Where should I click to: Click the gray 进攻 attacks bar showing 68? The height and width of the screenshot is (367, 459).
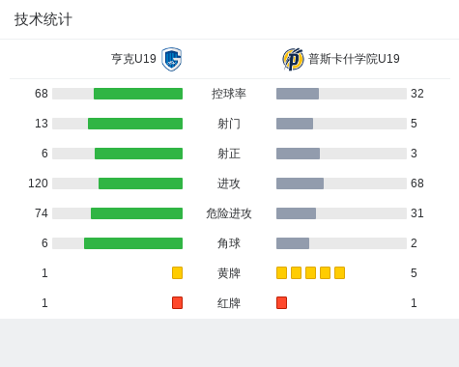click(300, 183)
